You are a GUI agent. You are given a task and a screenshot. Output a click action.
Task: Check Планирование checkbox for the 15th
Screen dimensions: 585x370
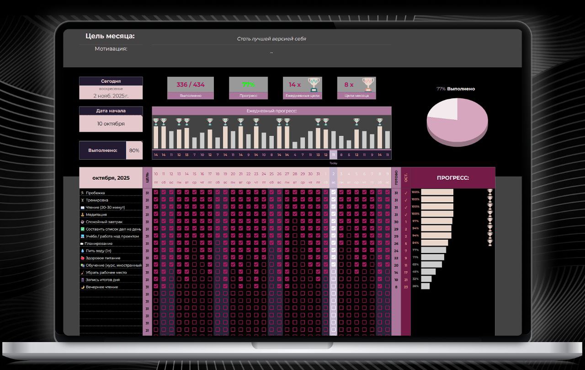[x=195, y=243]
